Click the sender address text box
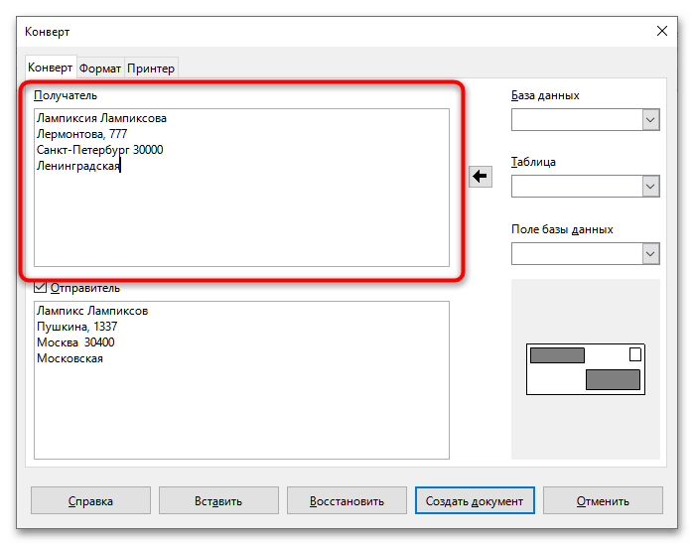The image size is (694, 545). pyautogui.click(x=241, y=397)
